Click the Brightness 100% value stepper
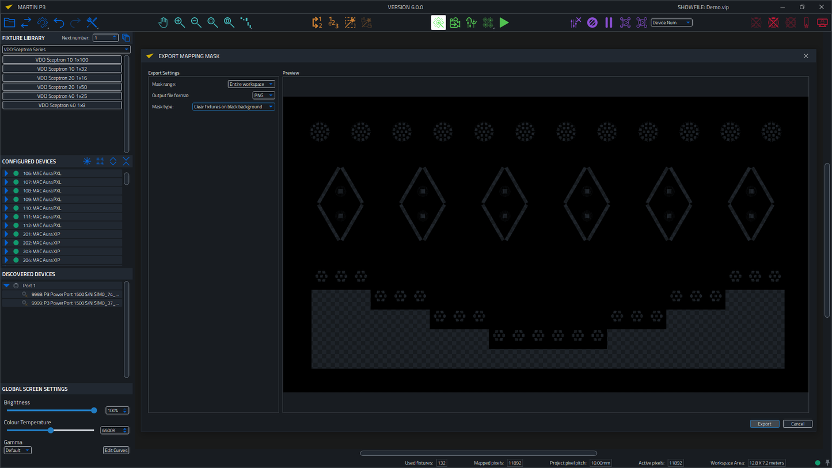This screenshot has width=832, height=468. [x=117, y=410]
